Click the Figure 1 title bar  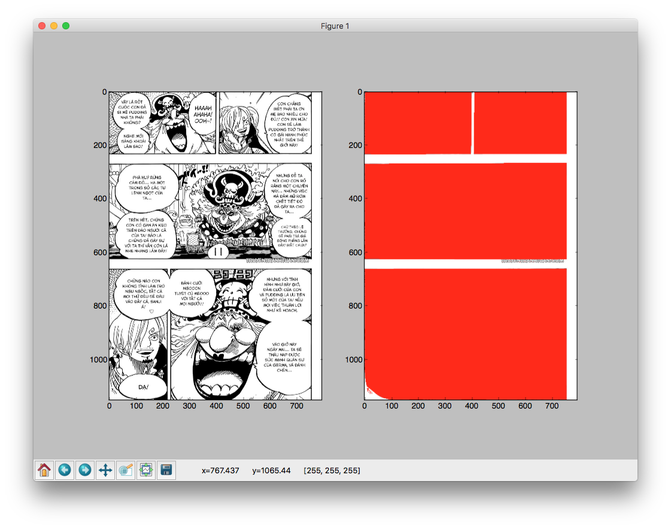point(335,26)
